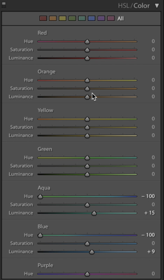Select the orange color swatch
Viewport: 164px width, 280px height.
[x=53, y=19]
